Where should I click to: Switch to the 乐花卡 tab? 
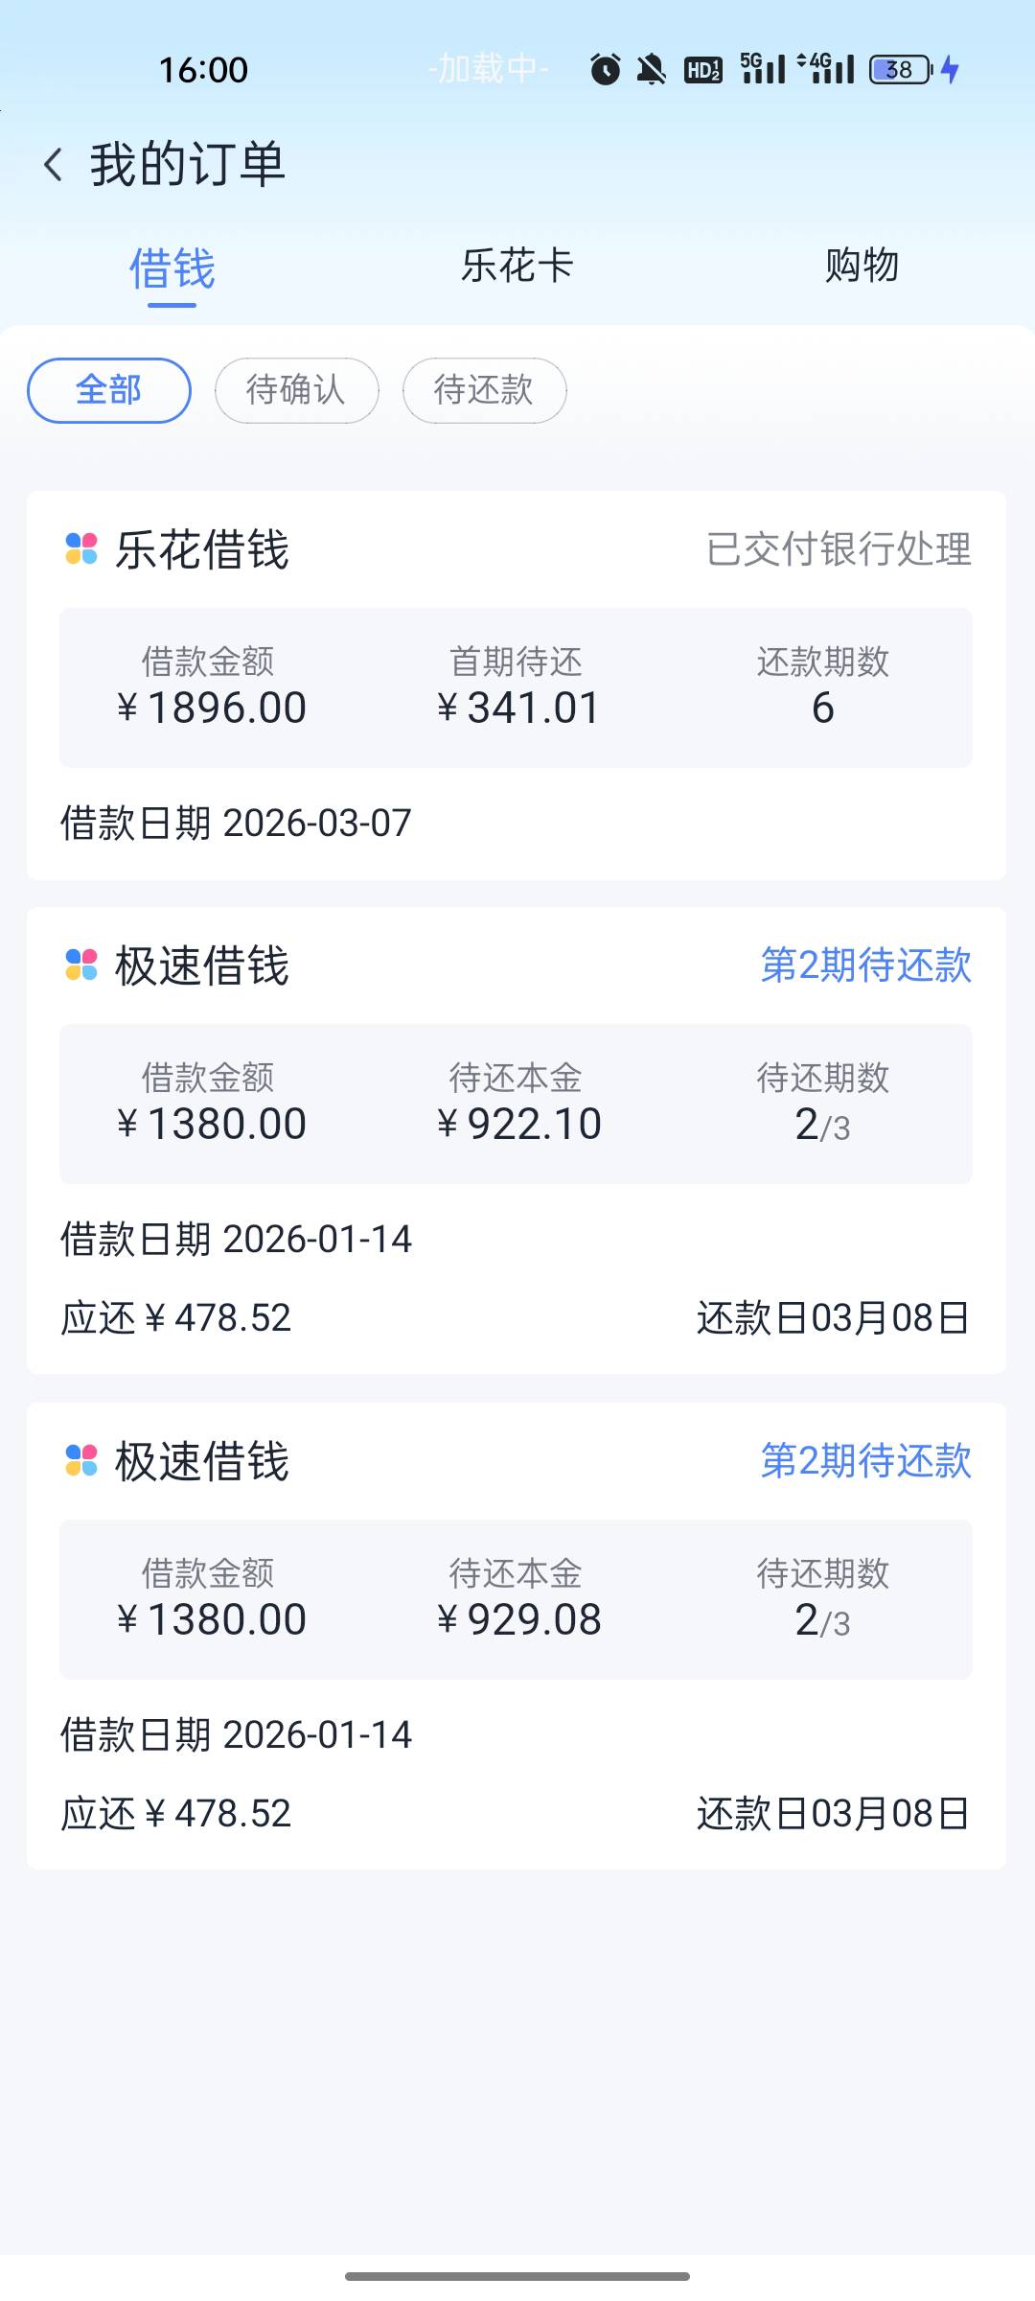click(517, 266)
